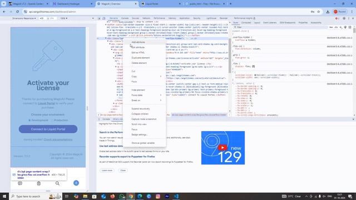The width and height of the screenshot is (356, 200).
Task: Launch Firefox from taskbar
Action: (112, 196)
